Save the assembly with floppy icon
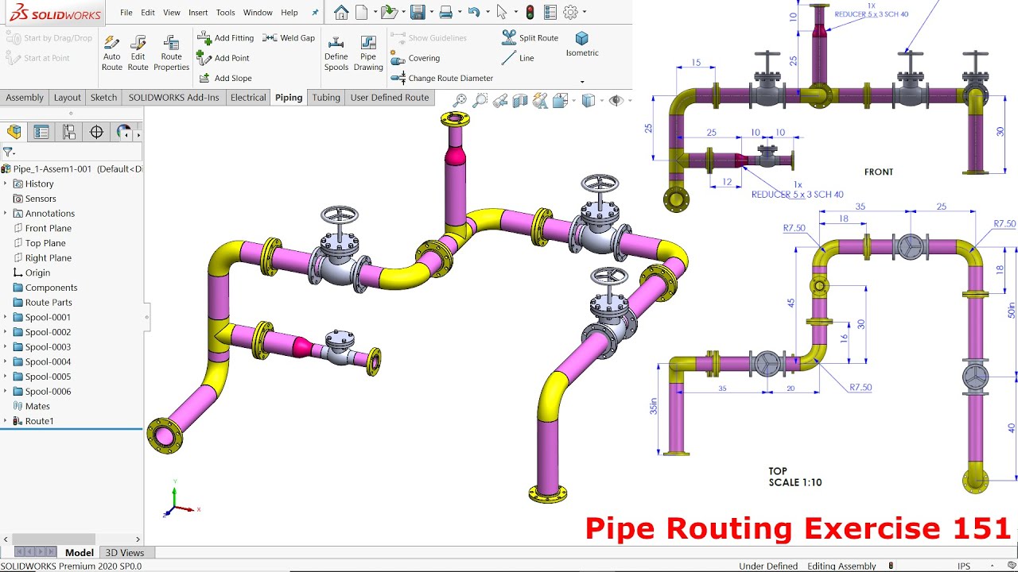Screen dimensions: 1018x572 tap(417, 12)
